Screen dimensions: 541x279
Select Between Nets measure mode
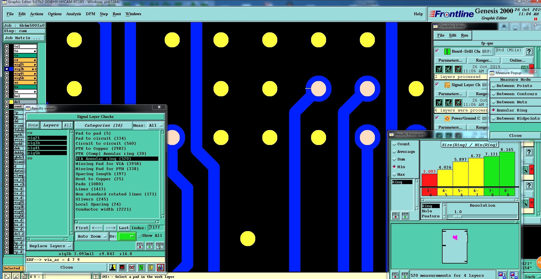514,102
